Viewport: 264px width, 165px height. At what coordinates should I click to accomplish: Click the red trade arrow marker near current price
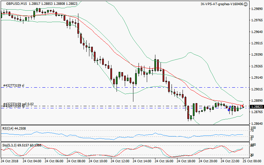pyautogui.click(x=242, y=106)
